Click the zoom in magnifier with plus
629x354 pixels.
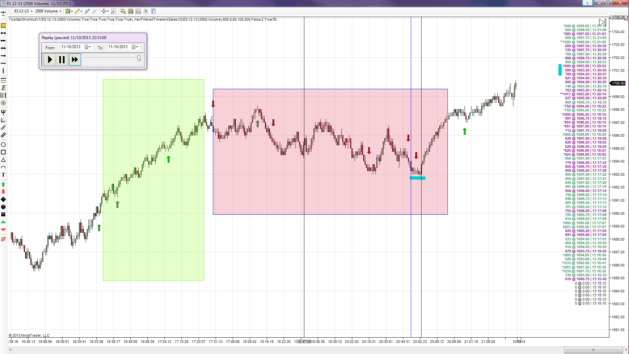click(x=87, y=11)
